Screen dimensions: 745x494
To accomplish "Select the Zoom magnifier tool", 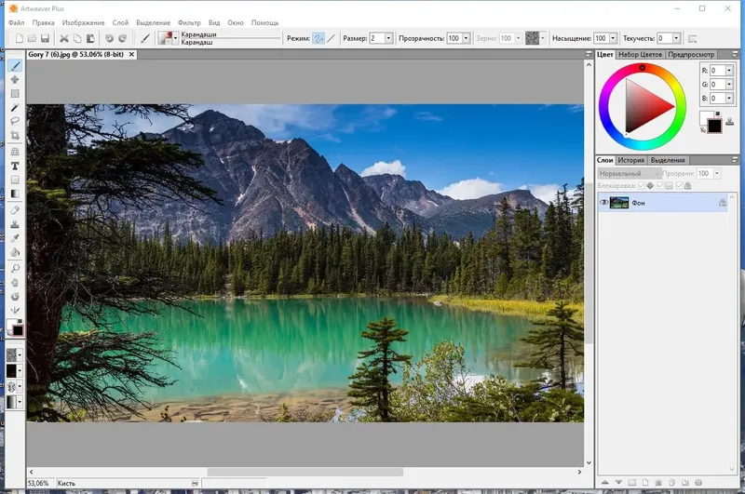I will coord(15,269).
